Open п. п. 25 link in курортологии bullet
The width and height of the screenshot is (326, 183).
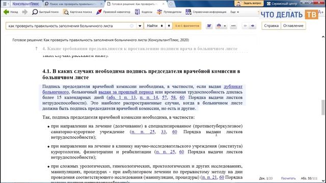166,152
